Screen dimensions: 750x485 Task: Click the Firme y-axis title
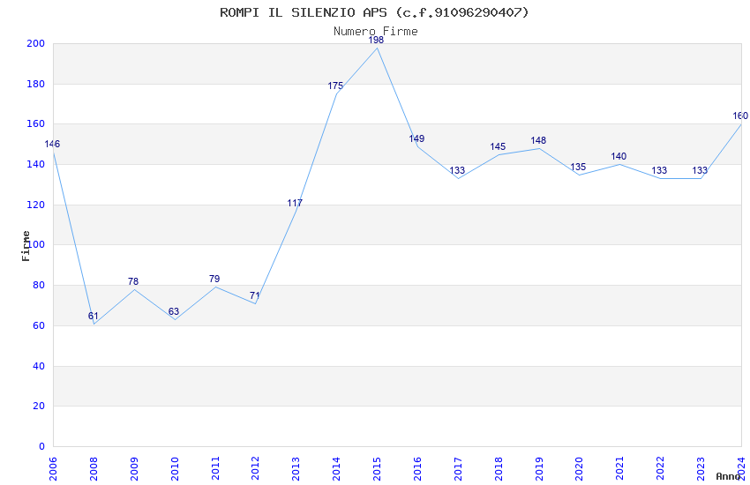(26, 246)
